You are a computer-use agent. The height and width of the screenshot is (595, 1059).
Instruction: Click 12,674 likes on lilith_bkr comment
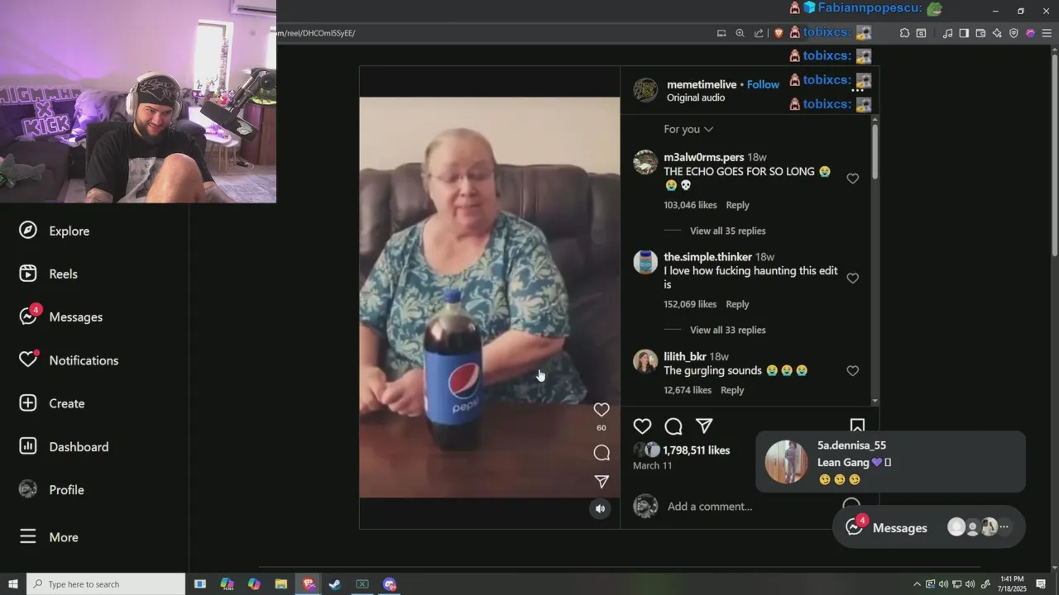click(x=688, y=390)
